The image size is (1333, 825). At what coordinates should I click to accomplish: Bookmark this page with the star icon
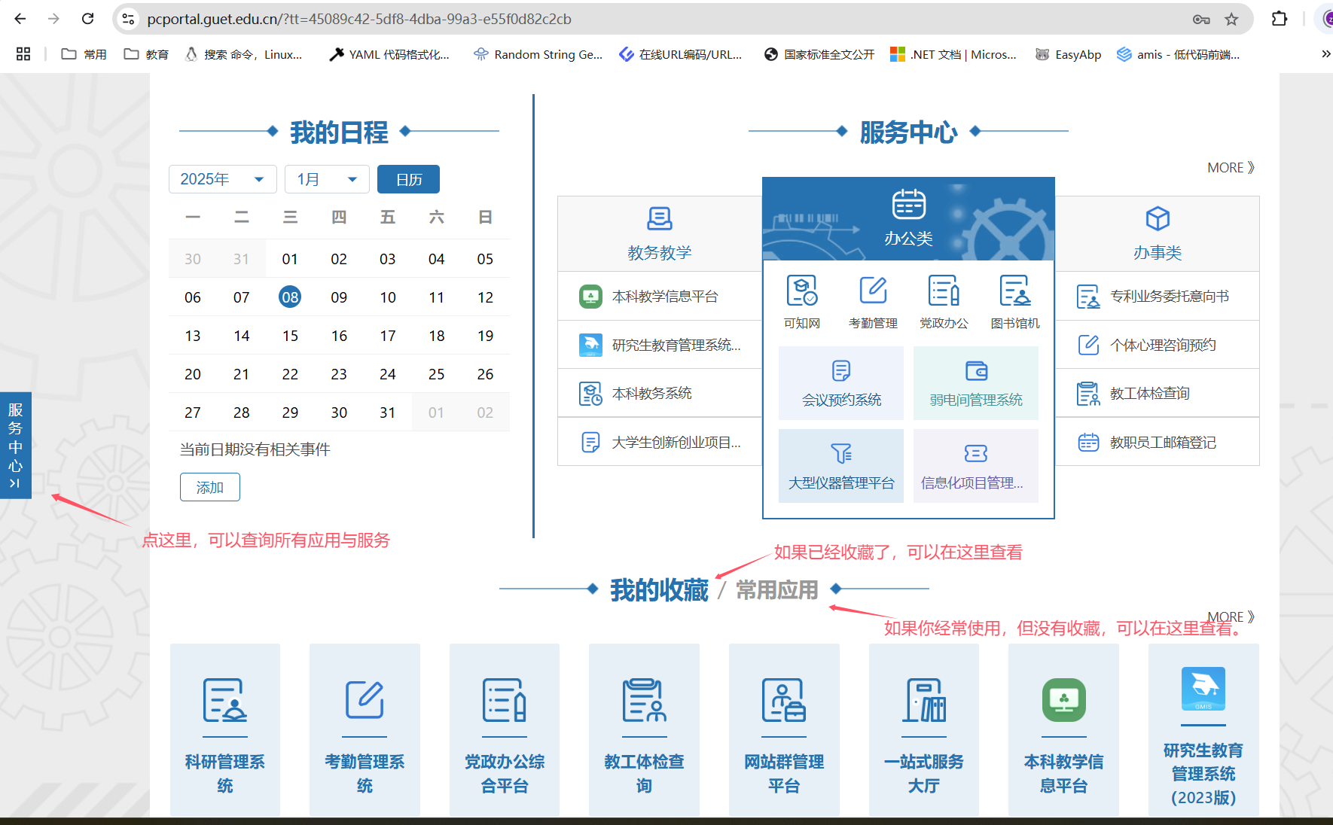coord(1231,19)
